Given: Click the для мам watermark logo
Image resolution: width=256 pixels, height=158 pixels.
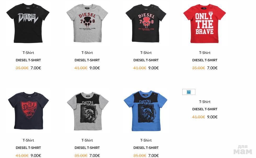Looking at the screenshot, I should coord(243,149).
